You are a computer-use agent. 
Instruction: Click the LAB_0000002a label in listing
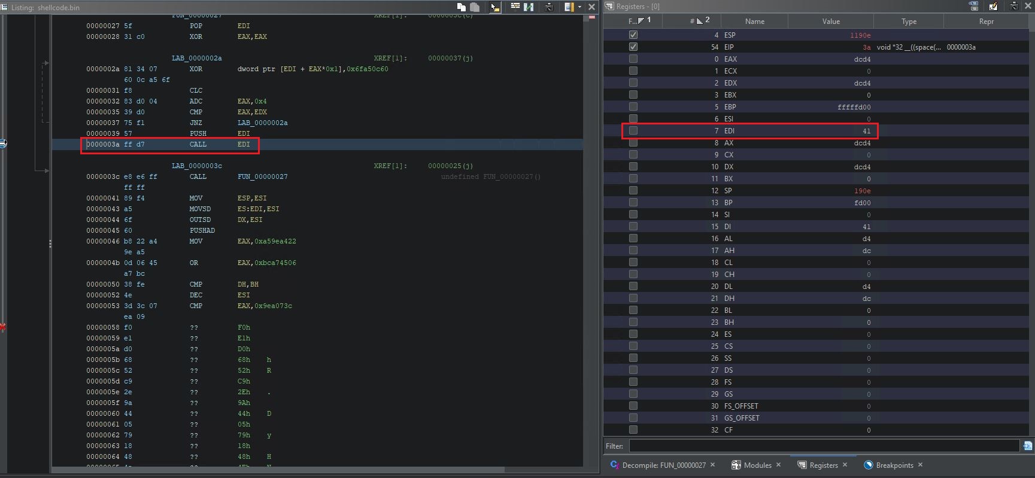pyautogui.click(x=197, y=58)
